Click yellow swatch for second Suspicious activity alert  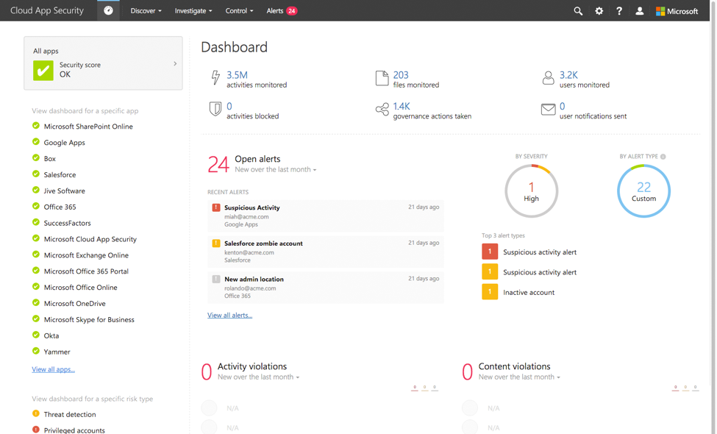490,271
